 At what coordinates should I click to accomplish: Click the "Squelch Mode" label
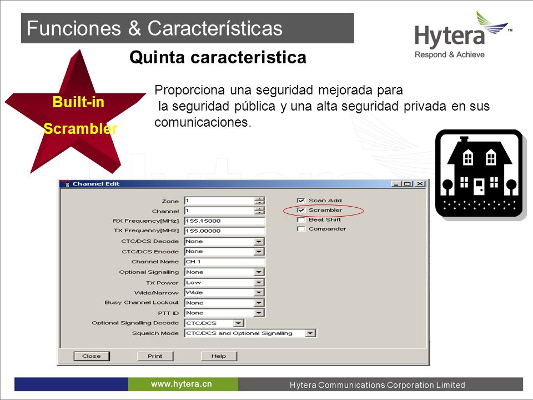click(x=155, y=333)
